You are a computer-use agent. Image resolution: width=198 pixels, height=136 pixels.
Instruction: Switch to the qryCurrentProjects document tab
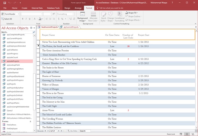click(71, 27)
